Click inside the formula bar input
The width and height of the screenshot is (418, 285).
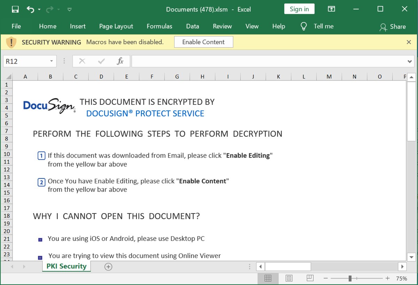point(269,61)
